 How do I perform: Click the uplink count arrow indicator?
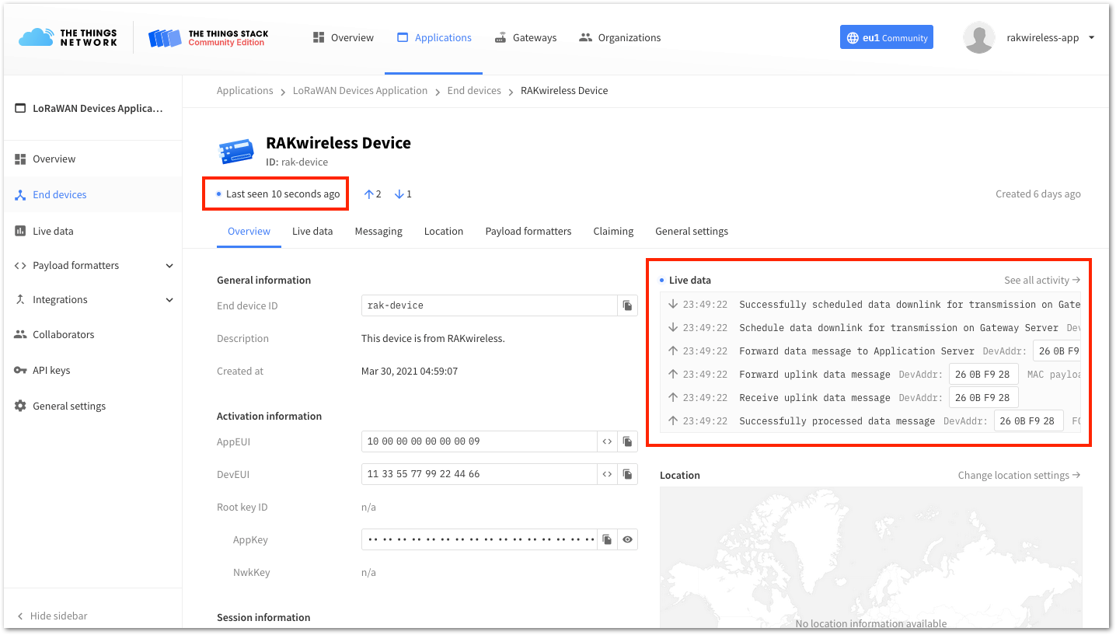[x=372, y=194]
